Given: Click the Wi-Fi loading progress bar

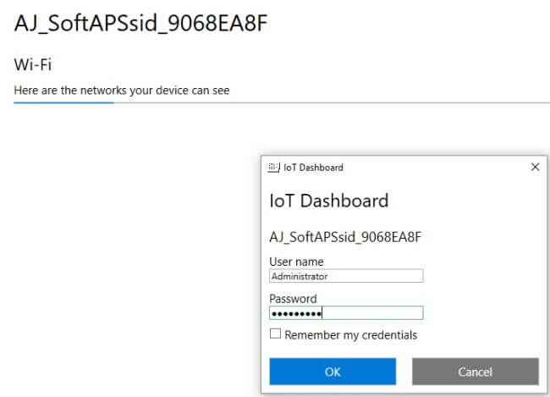Looking at the screenshot, I should pos(64,102).
